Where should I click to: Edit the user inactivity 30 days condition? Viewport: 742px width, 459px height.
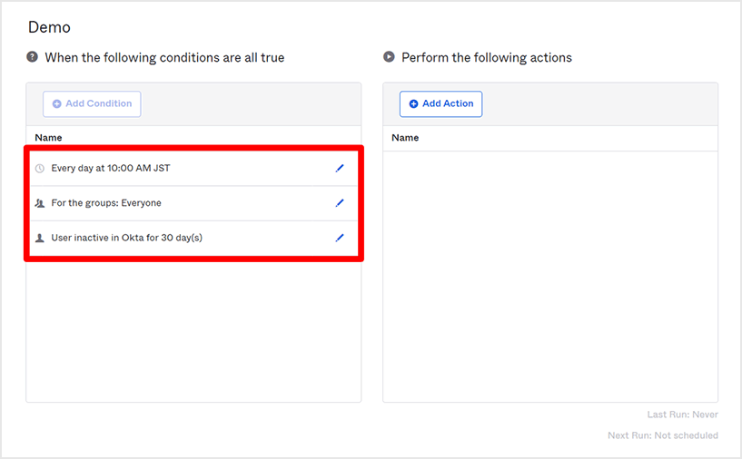340,238
